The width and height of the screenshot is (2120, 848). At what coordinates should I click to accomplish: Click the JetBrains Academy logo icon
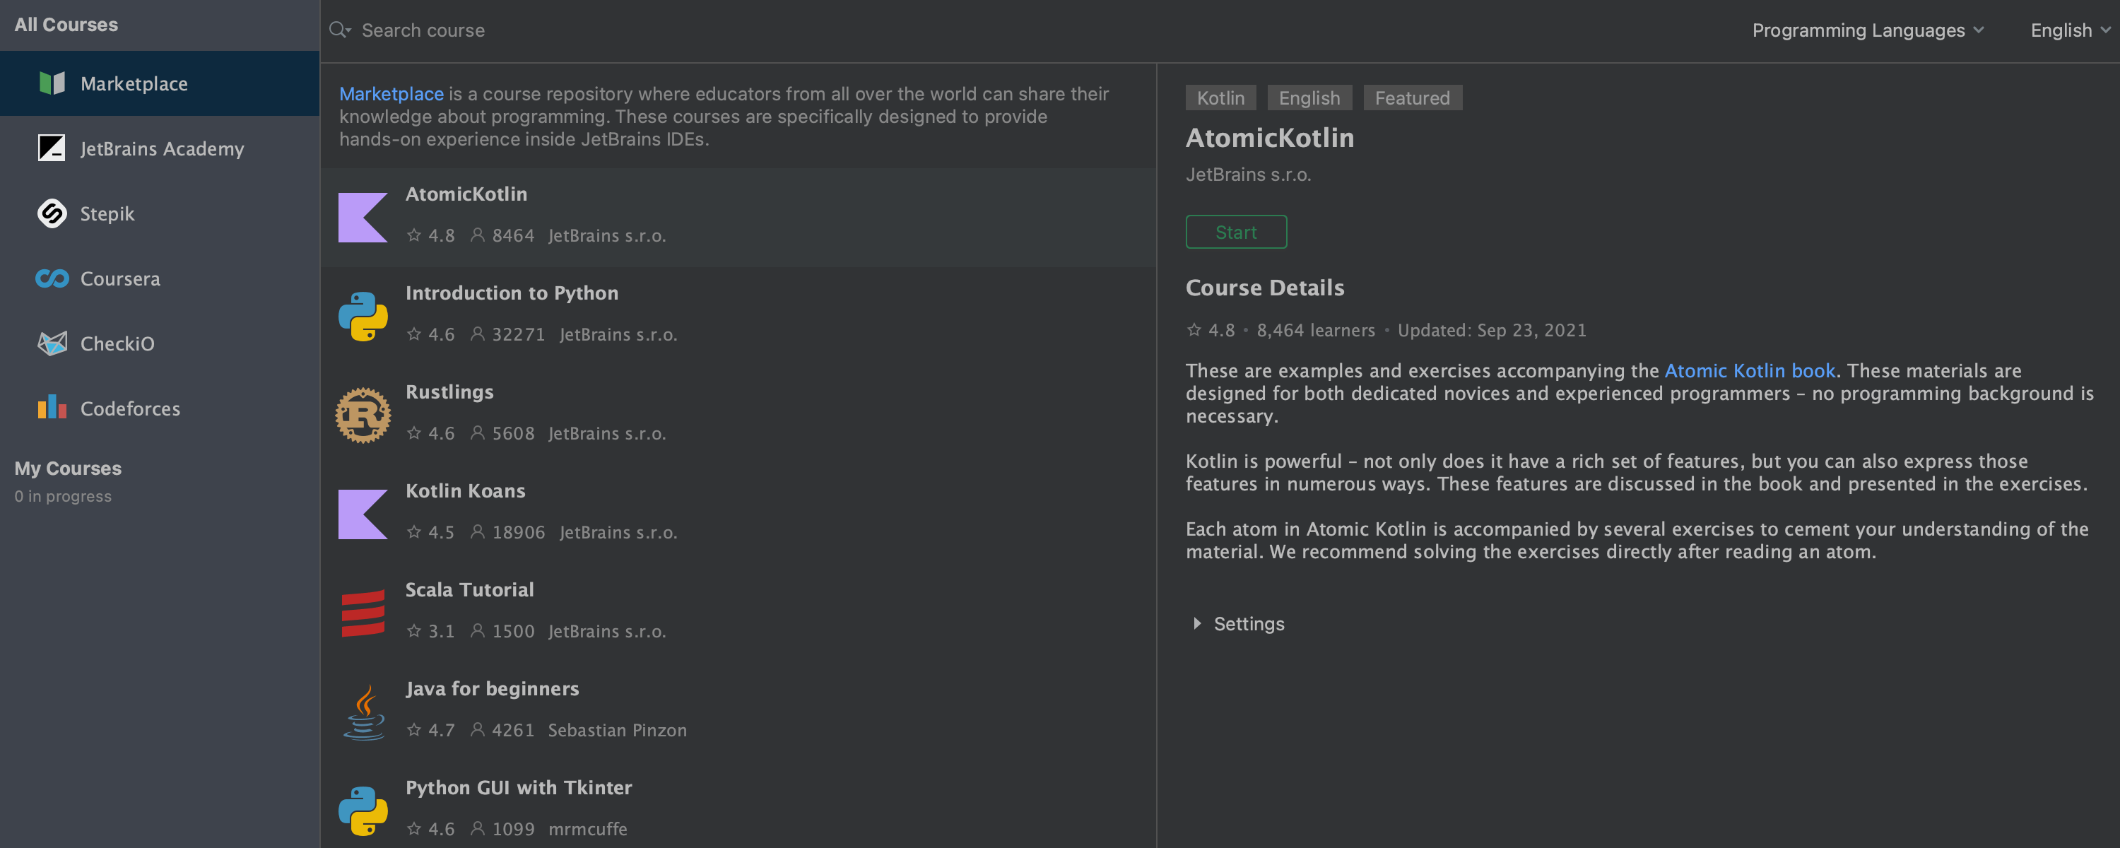[x=52, y=148]
